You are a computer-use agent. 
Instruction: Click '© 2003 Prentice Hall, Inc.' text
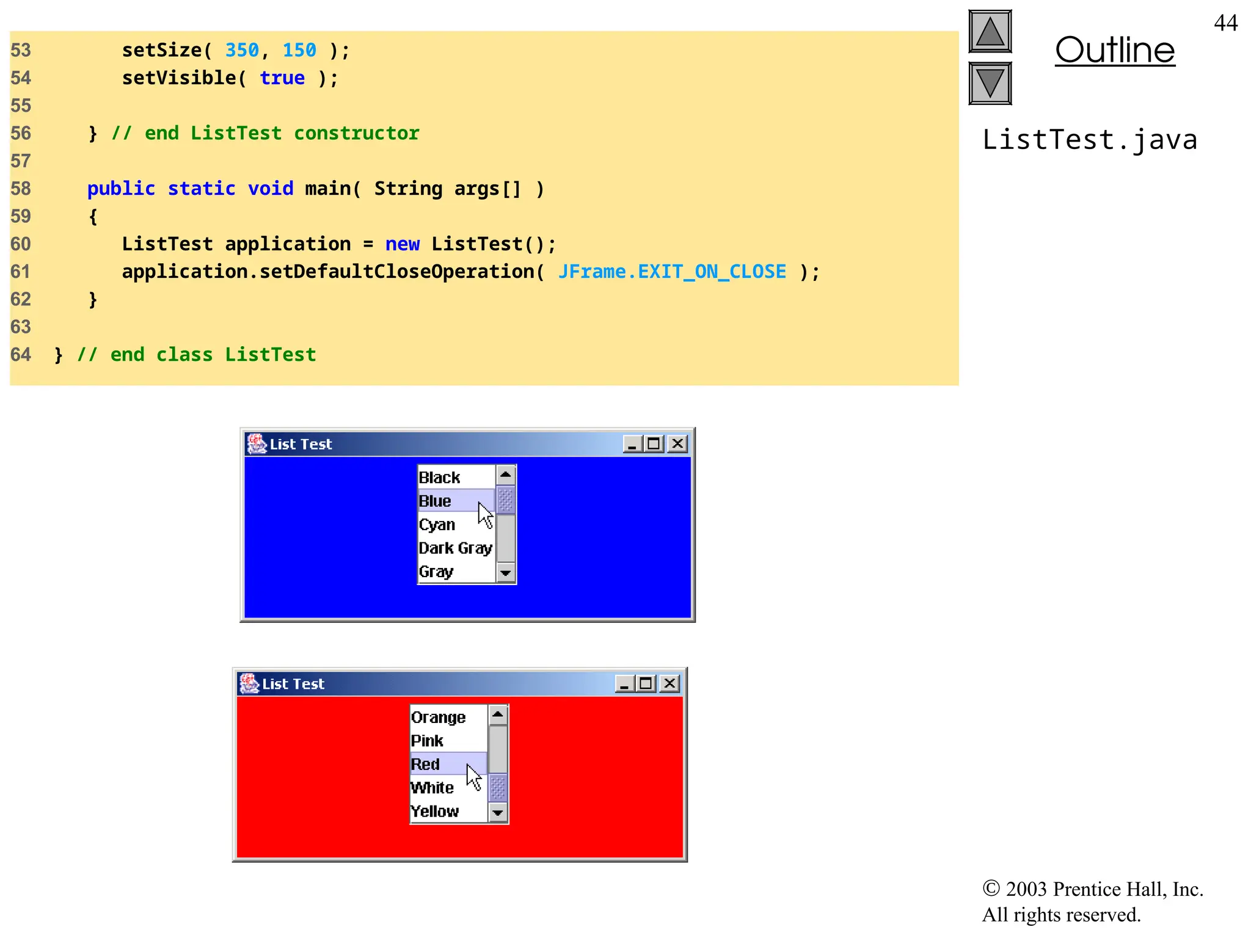coord(1093,889)
